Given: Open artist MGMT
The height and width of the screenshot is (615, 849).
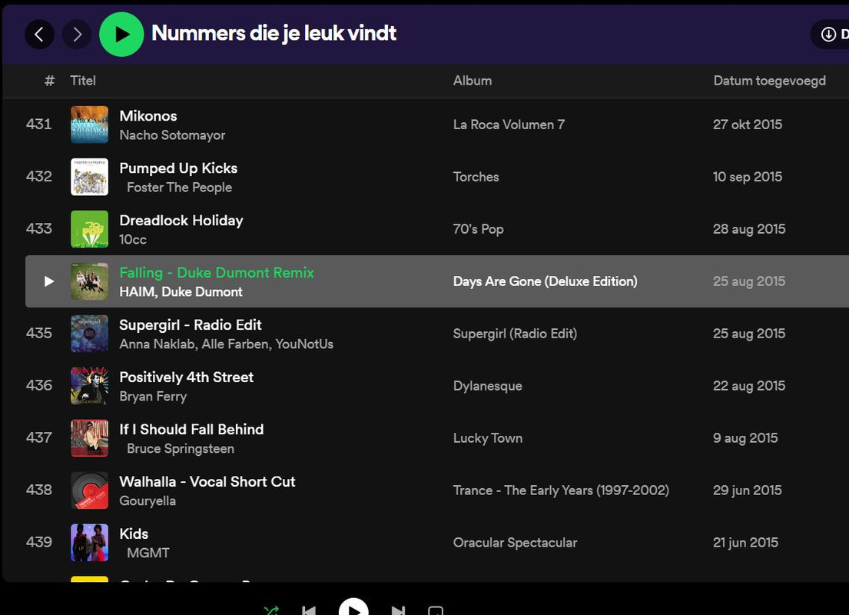Looking at the screenshot, I should (148, 553).
